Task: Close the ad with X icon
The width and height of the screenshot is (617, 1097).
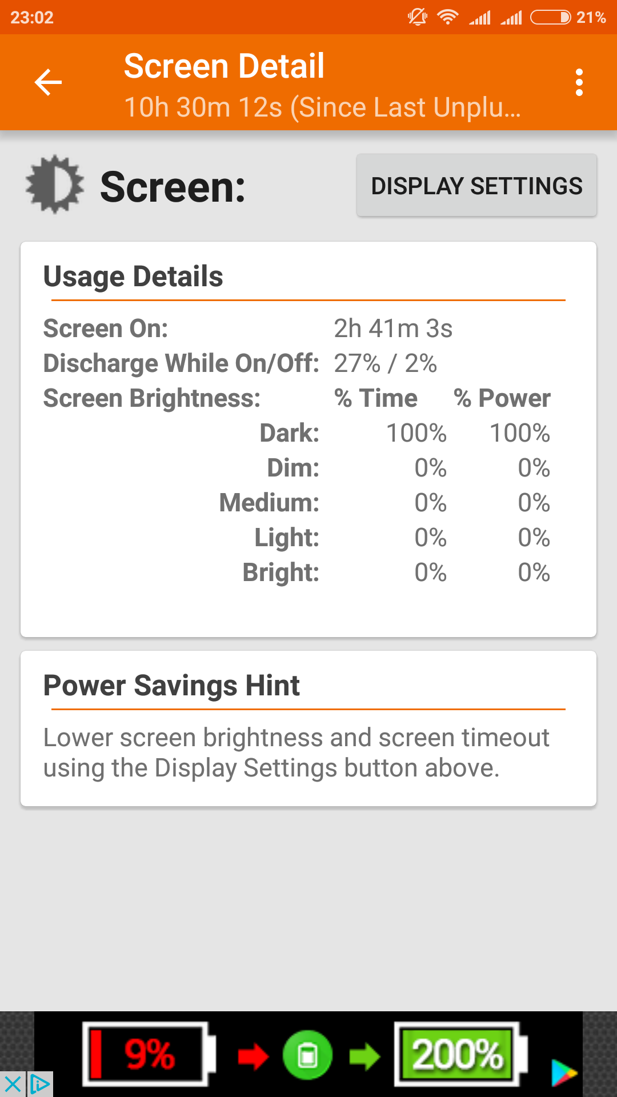Action: click(12, 1084)
